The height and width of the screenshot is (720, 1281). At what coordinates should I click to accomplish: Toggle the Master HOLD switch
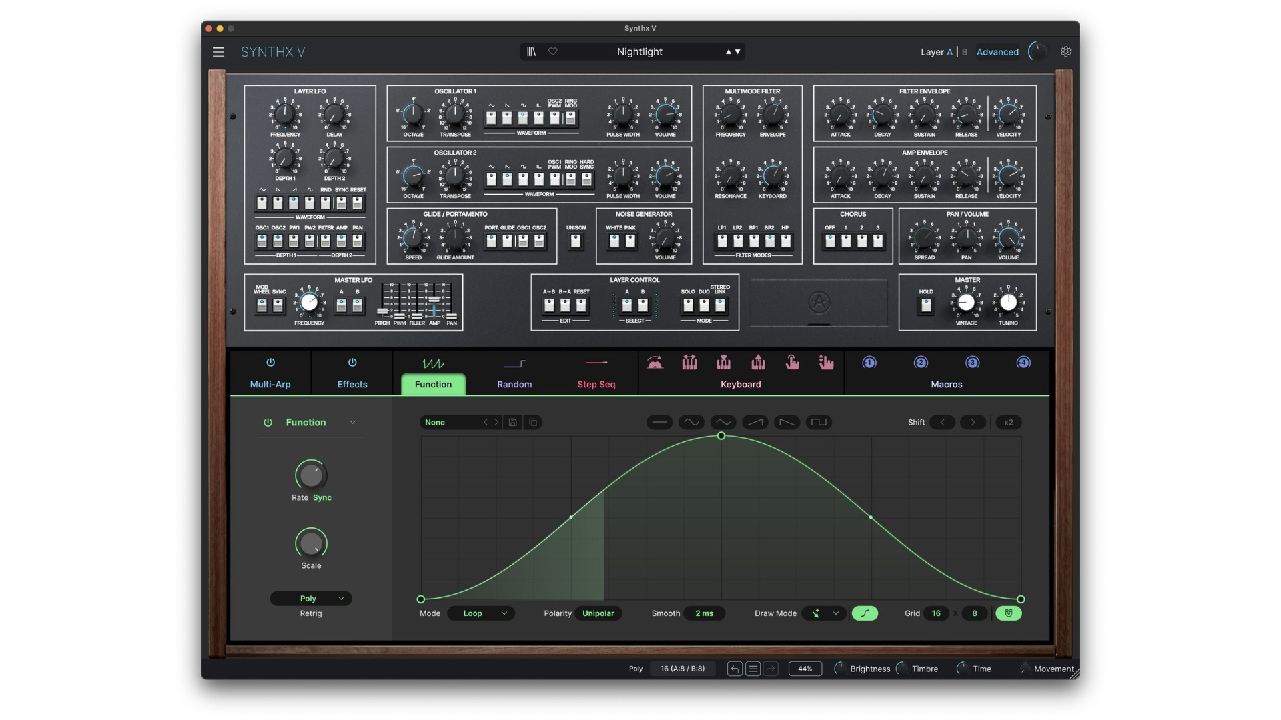[x=926, y=305]
